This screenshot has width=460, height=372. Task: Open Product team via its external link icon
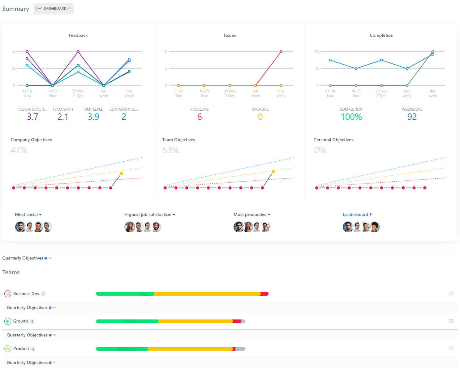pos(451,349)
